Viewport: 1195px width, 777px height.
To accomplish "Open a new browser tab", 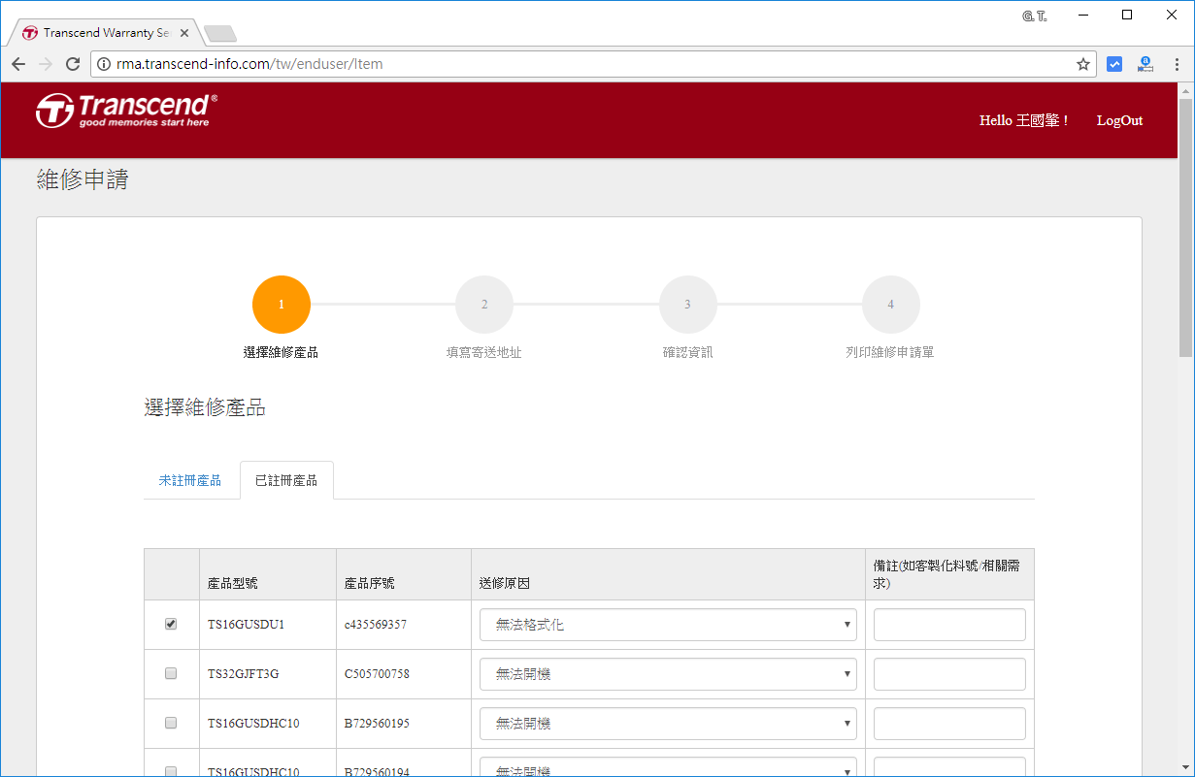I will pyautogui.click(x=220, y=34).
